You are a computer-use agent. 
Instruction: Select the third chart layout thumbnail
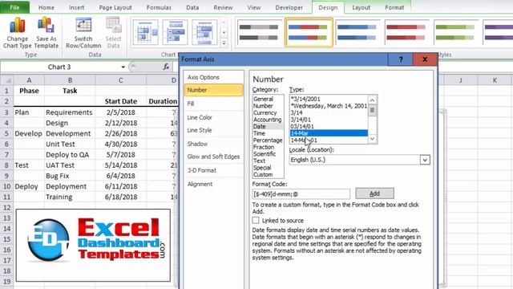click(204, 32)
